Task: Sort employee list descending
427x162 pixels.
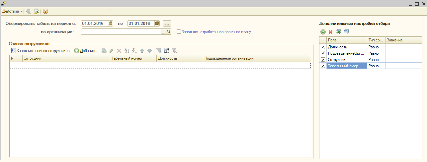Action: [134, 51]
